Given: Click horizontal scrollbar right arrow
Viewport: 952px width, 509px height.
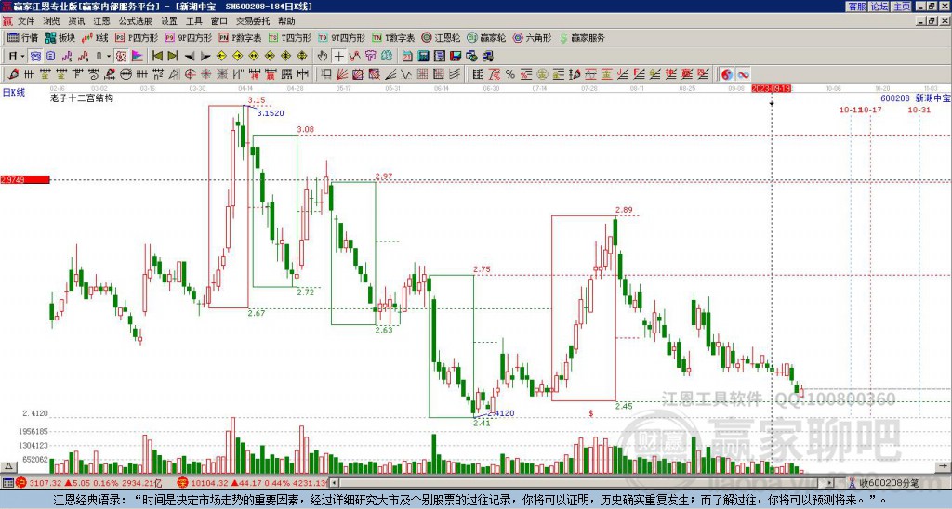Looking at the screenshot, I should 830,483.
